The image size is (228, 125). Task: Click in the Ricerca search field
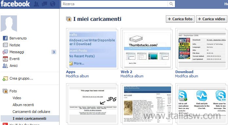(x=114, y=4)
